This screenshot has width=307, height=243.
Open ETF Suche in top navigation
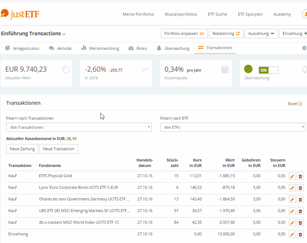[x=217, y=14]
